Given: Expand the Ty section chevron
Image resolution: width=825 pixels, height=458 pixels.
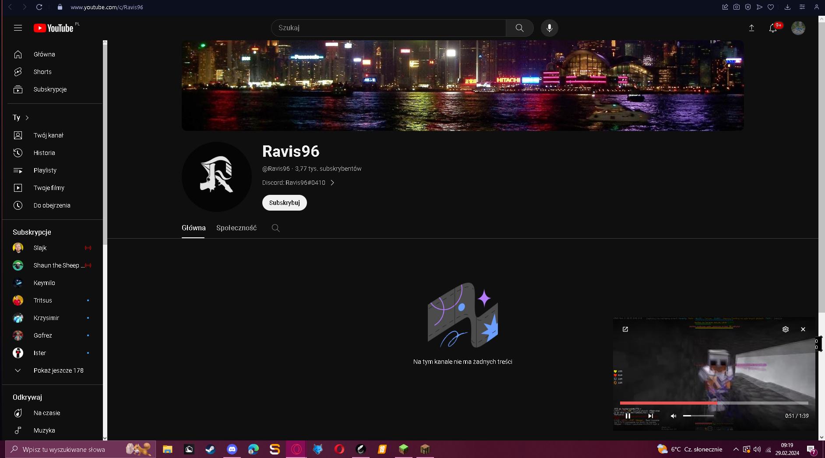Looking at the screenshot, I should 27,118.
